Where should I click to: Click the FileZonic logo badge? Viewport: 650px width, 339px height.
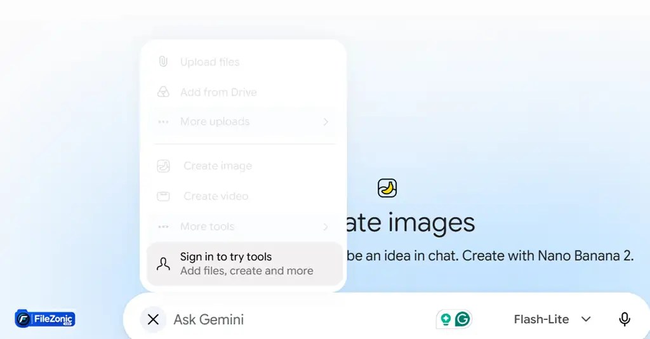pos(45,319)
